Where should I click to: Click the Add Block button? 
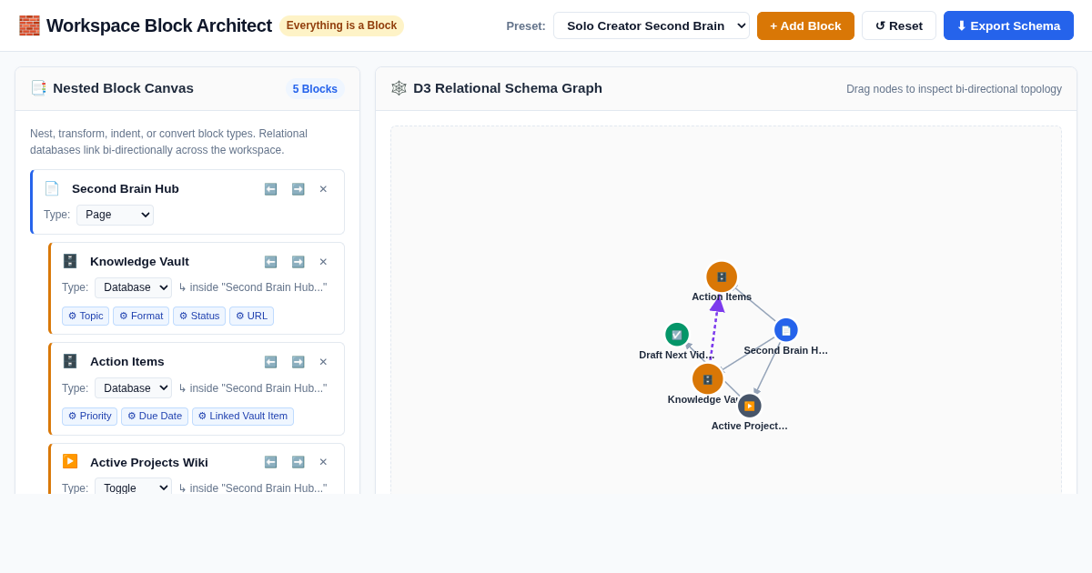pyautogui.click(x=805, y=25)
